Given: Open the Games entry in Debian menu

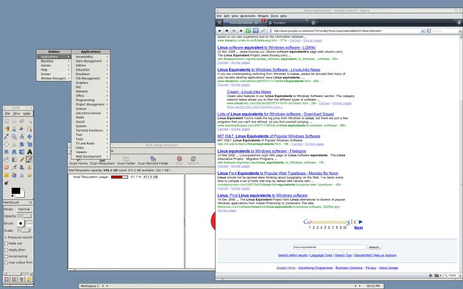Looking at the screenshot, I should click(54, 65).
